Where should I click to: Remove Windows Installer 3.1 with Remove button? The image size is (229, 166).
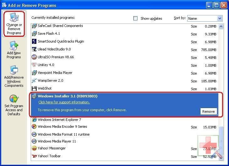click(x=209, y=112)
